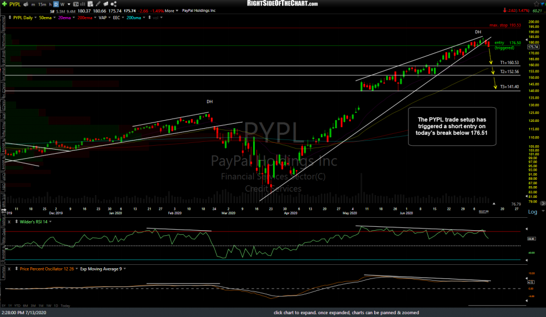Click the left-pointing marker beside 185.00
Image resolution: width=546 pixels, height=317 pixels.
coord(527,40)
